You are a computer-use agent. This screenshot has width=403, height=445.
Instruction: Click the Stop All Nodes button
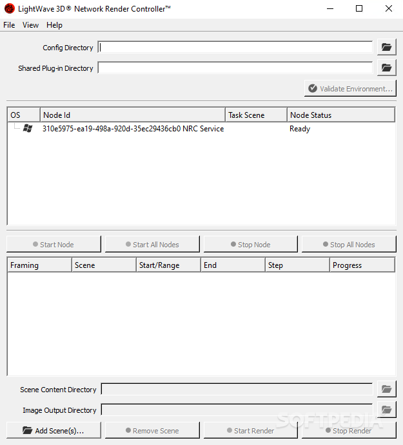pyautogui.click(x=349, y=244)
